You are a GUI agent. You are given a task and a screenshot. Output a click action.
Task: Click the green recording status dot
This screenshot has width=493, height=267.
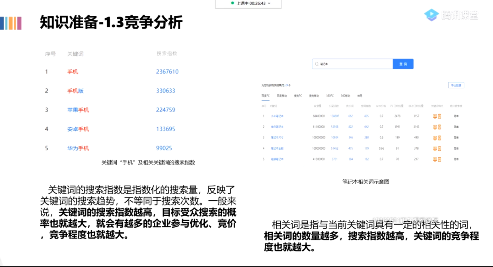click(x=232, y=3)
